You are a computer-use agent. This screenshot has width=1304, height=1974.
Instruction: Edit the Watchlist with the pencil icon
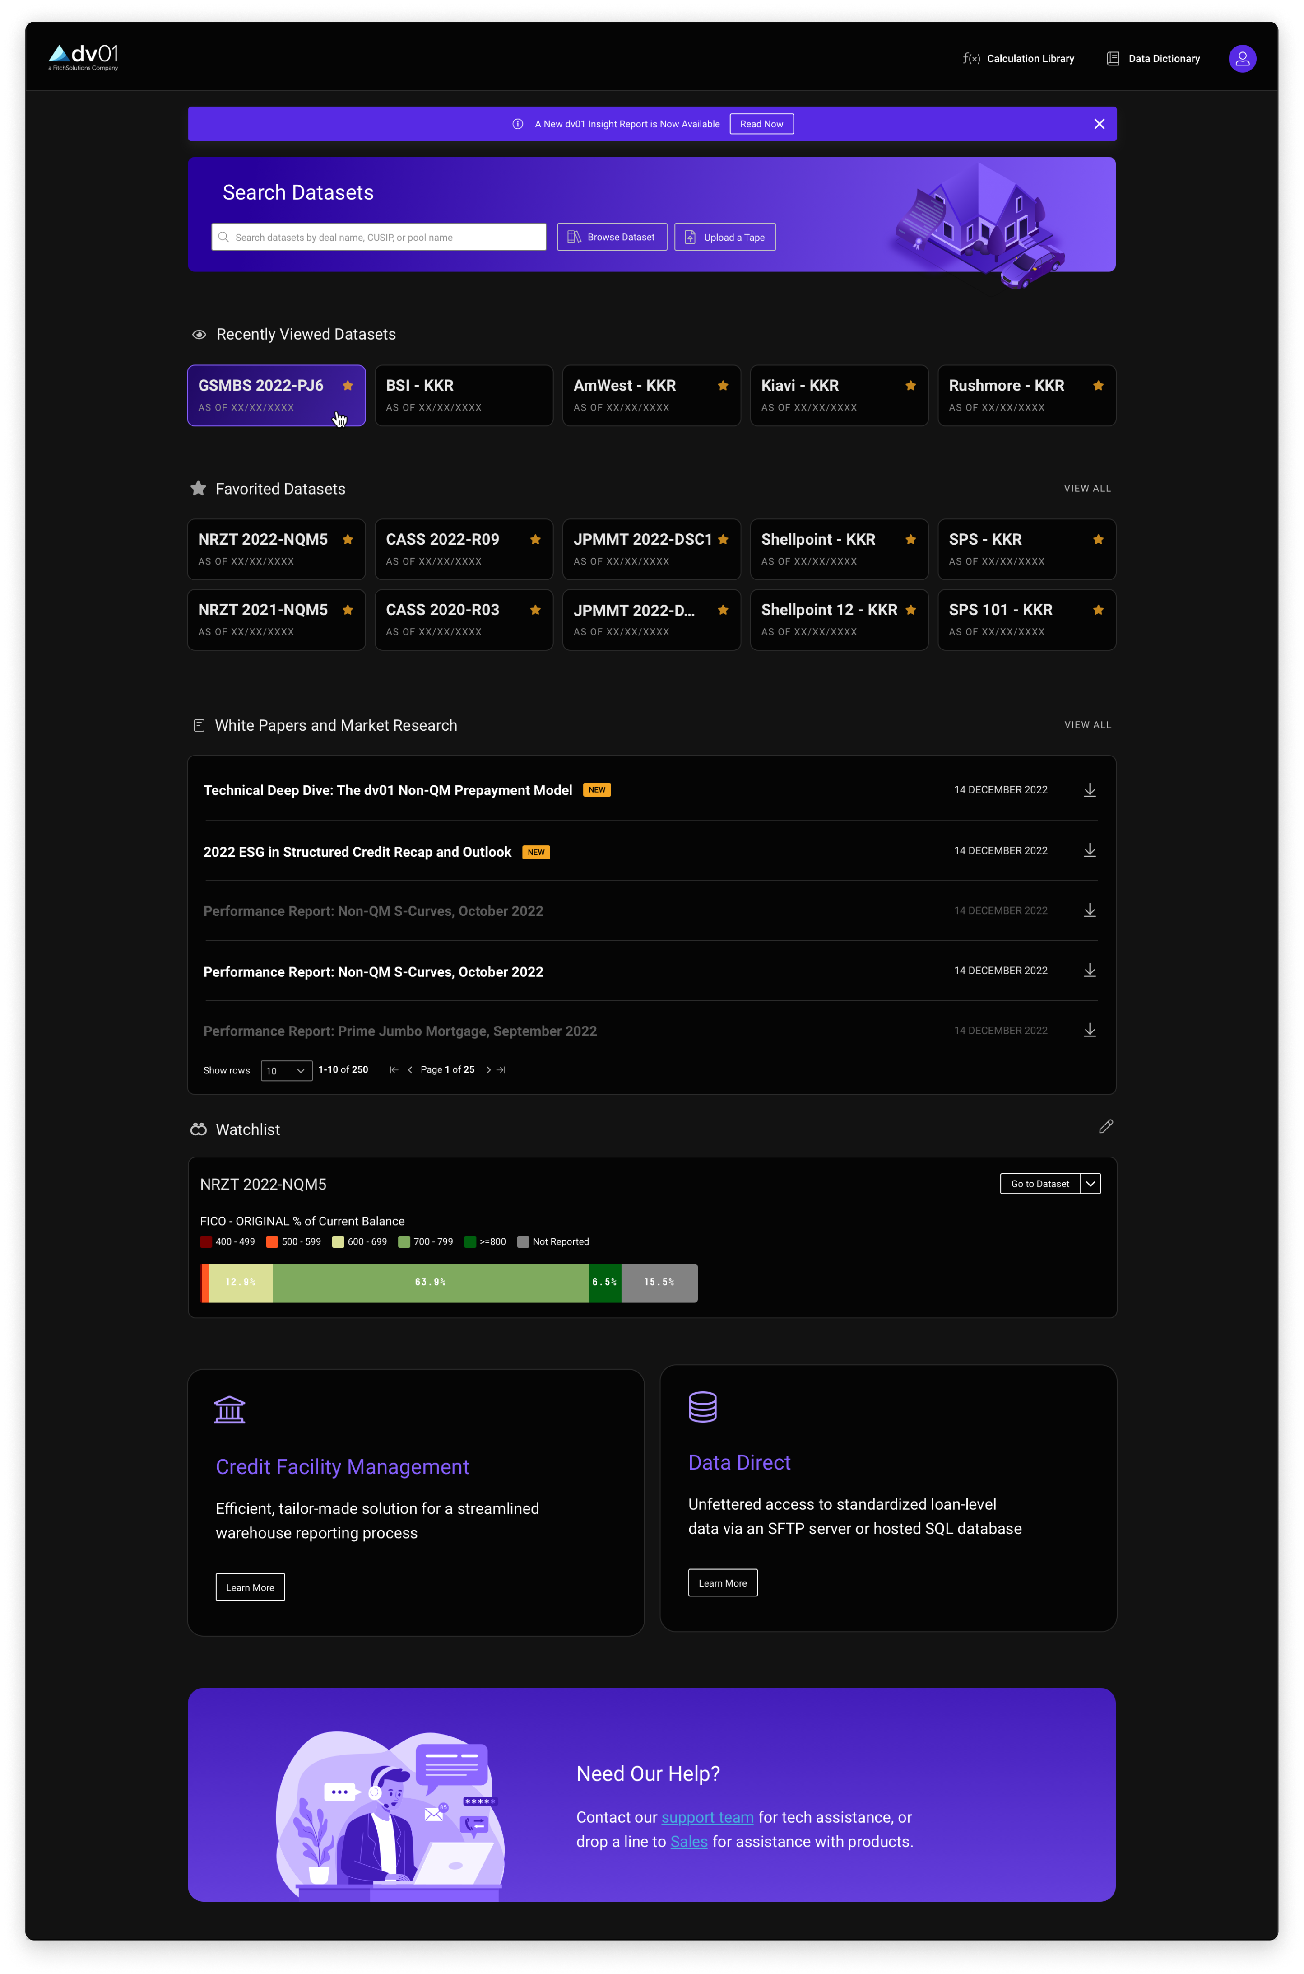pos(1105,1126)
